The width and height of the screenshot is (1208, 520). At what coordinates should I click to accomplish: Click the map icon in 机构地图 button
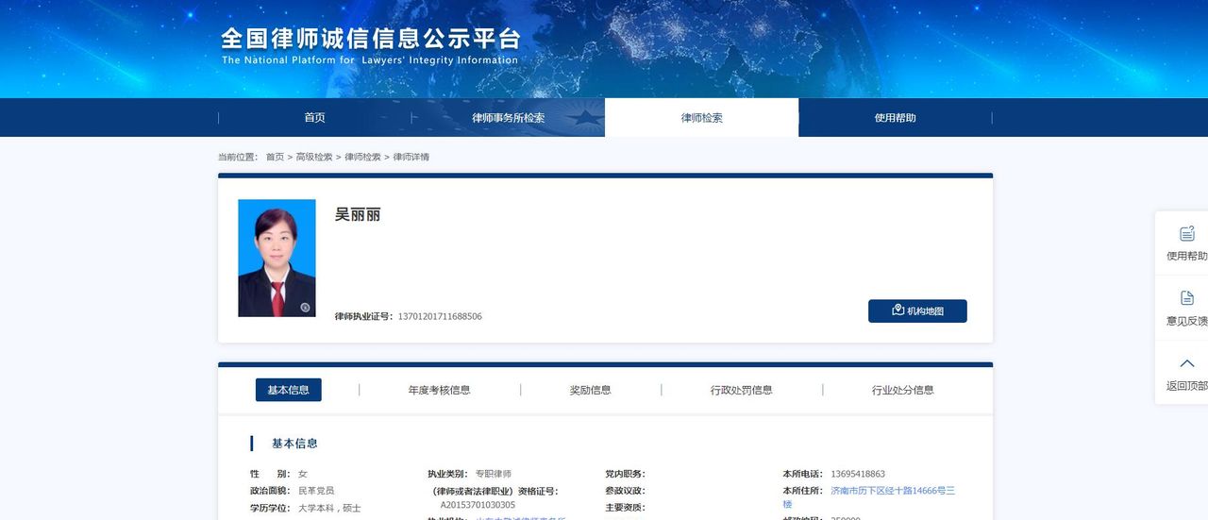click(898, 310)
